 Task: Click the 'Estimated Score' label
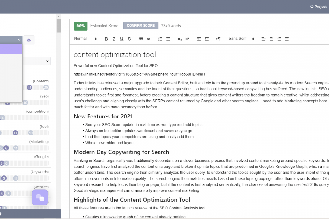(104, 26)
